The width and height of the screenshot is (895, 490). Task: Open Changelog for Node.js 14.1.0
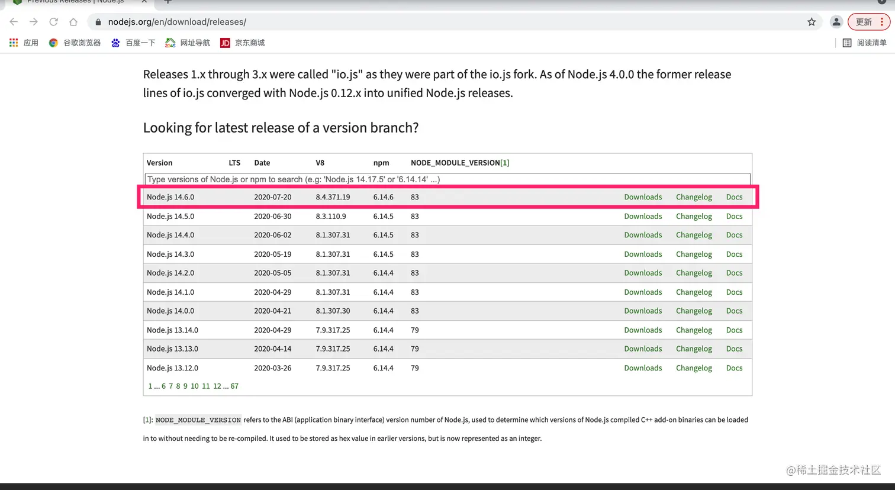point(694,292)
